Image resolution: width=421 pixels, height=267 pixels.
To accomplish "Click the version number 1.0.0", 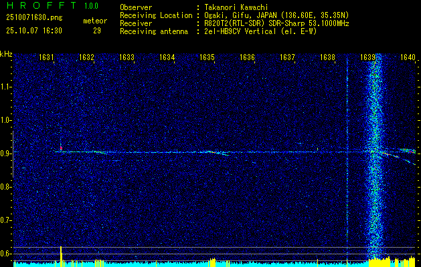I will click(91, 6).
